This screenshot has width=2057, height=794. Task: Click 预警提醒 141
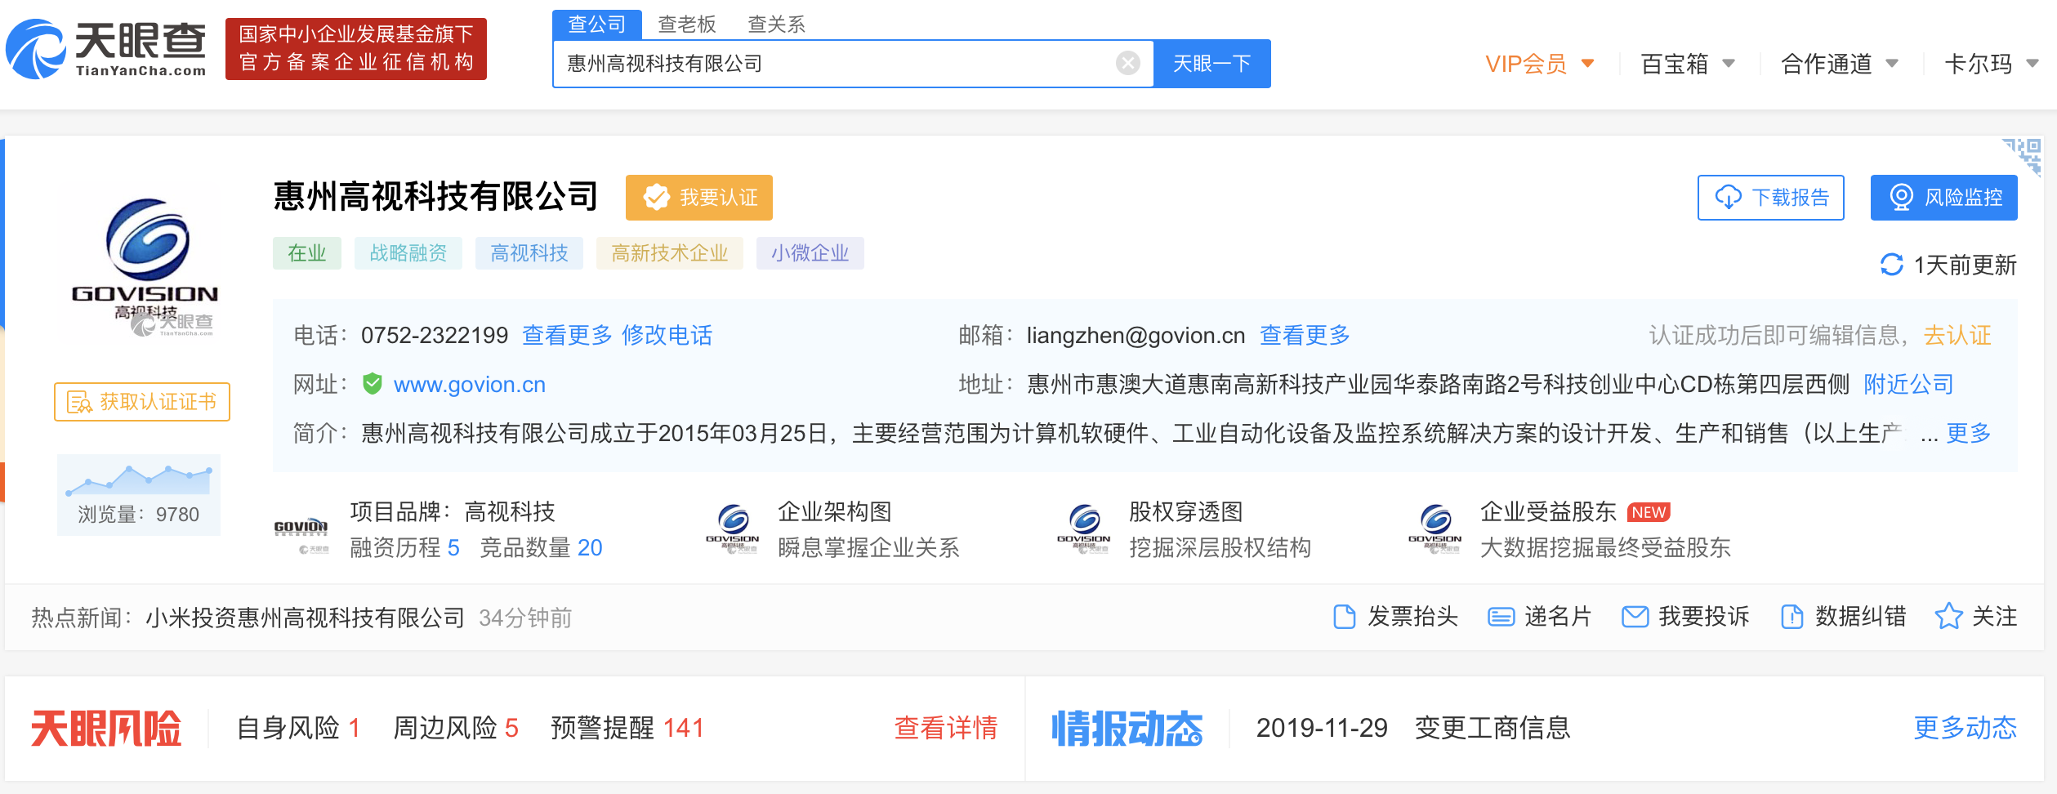coord(627,727)
